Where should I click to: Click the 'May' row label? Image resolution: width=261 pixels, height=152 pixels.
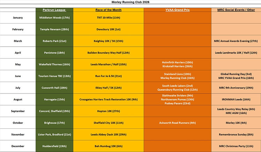pyautogui.click(x=18, y=65)
